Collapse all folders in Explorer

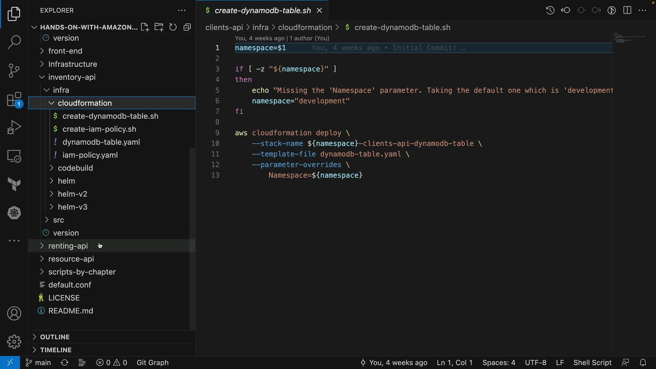(x=187, y=27)
